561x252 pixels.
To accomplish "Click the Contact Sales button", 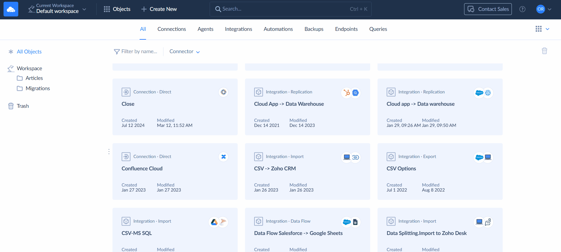I will coord(488,9).
